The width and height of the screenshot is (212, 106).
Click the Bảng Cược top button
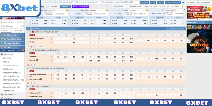[144, 2]
